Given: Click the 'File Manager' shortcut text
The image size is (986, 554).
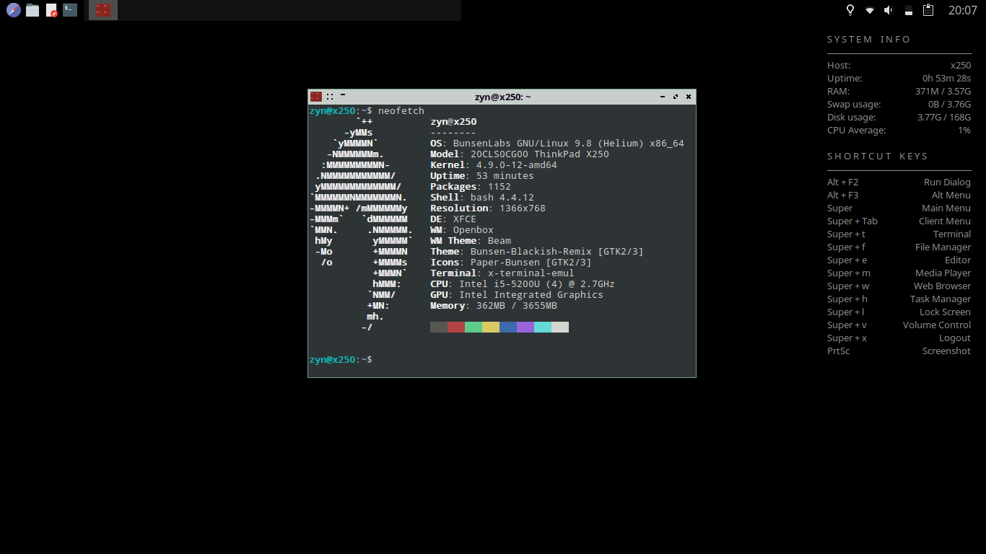Looking at the screenshot, I should point(943,247).
